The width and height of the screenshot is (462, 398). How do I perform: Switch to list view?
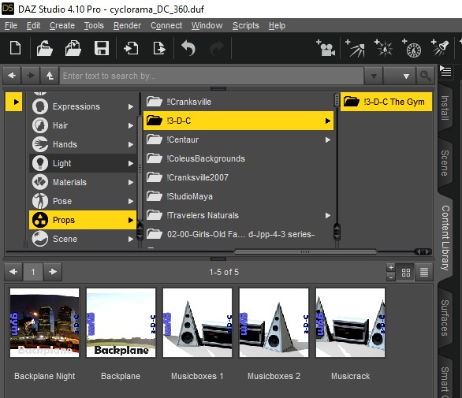click(x=423, y=272)
